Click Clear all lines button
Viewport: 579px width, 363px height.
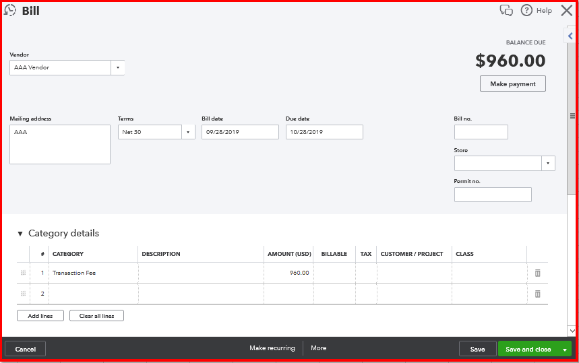pos(97,316)
